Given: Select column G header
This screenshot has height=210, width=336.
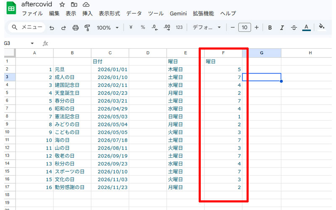Looking at the screenshot, I should point(262,53).
